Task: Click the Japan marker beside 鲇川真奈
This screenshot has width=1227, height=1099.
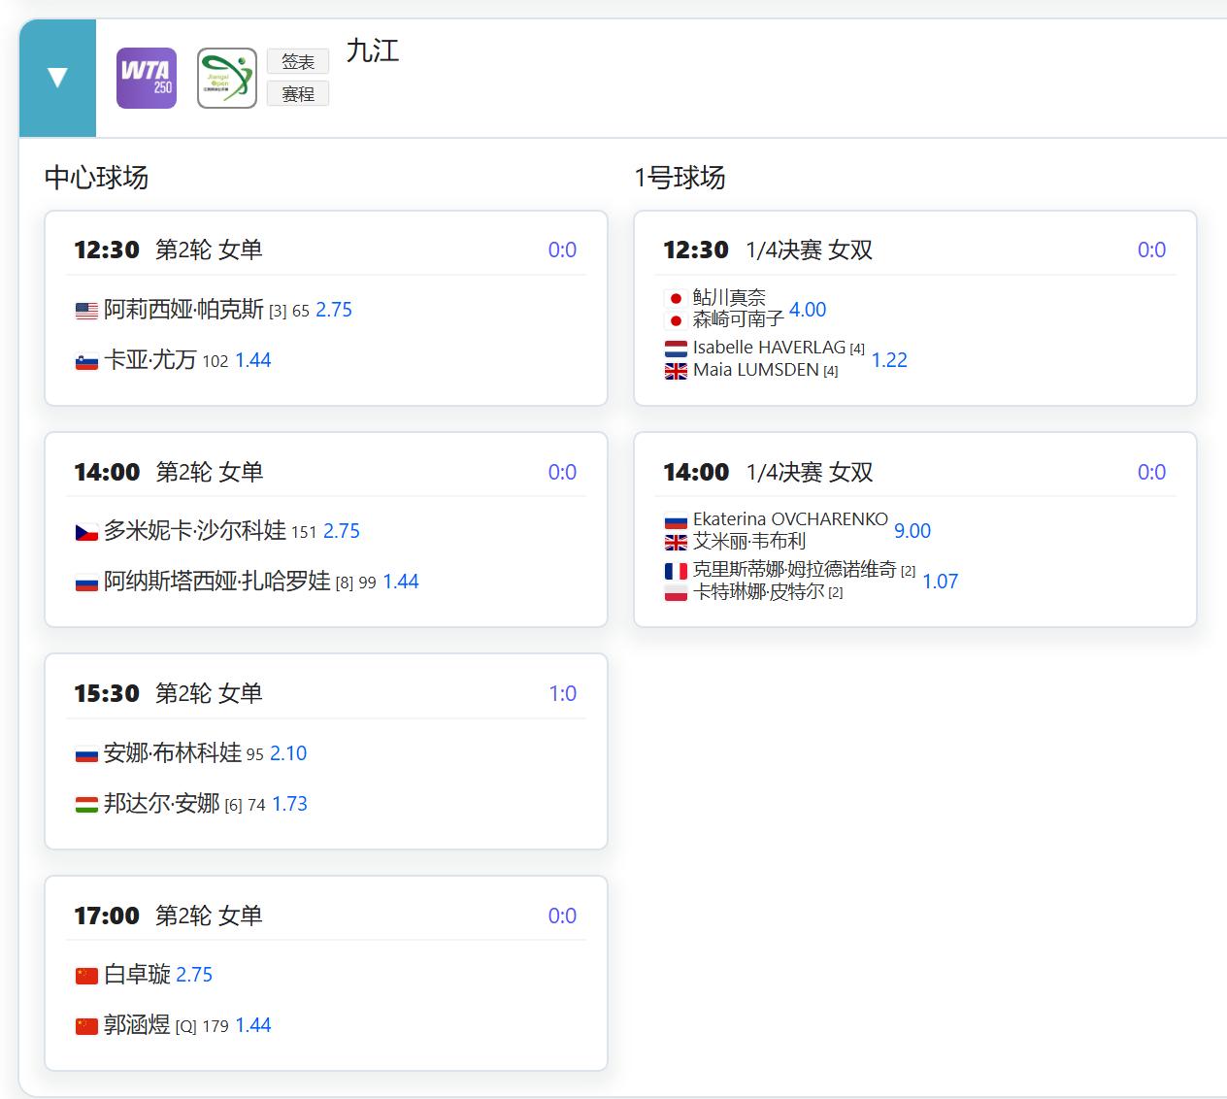Action: pos(677,298)
